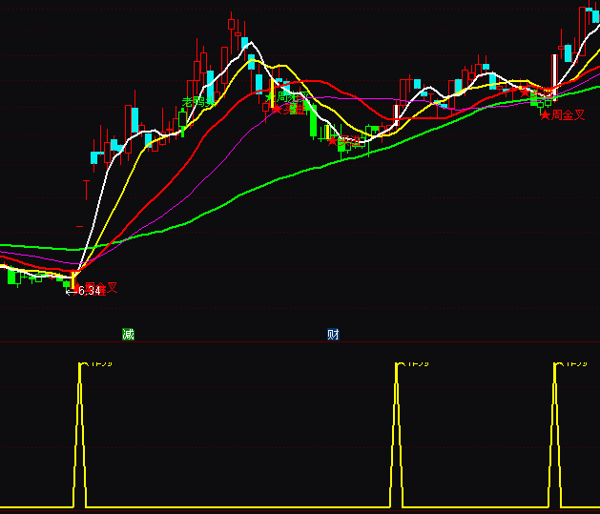Click the 6.34 low price label
The image size is (600, 514).
[x=88, y=291]
